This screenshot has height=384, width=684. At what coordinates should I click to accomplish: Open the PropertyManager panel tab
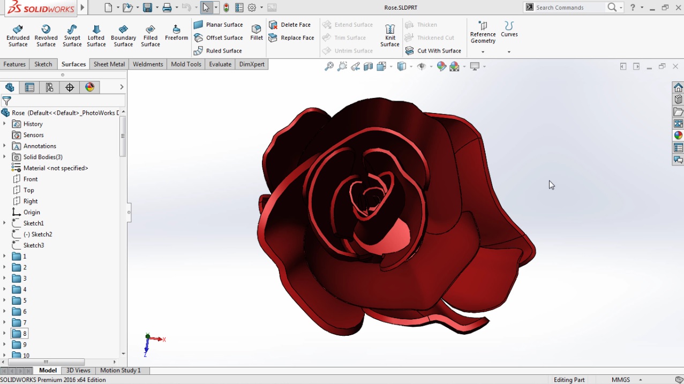(29, 87)
